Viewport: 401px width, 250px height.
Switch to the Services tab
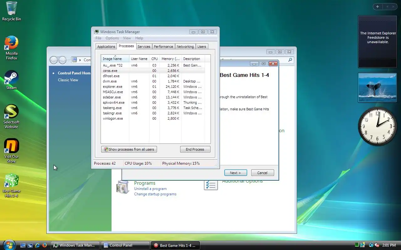point(144,47)
